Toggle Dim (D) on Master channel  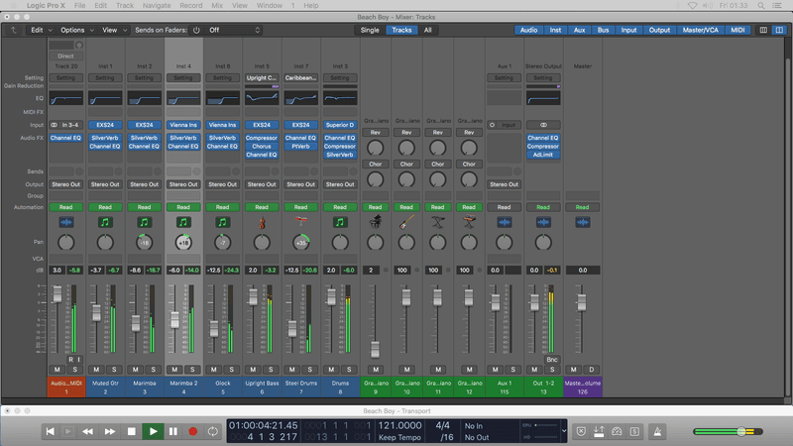point(591,370)
